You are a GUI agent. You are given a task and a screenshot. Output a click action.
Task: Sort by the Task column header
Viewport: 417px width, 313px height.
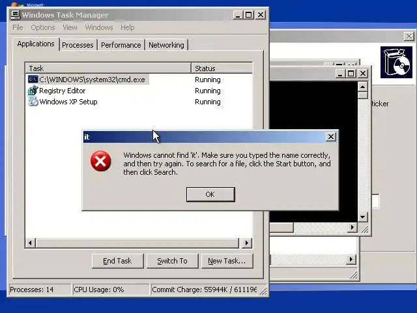tap(108, 68)
